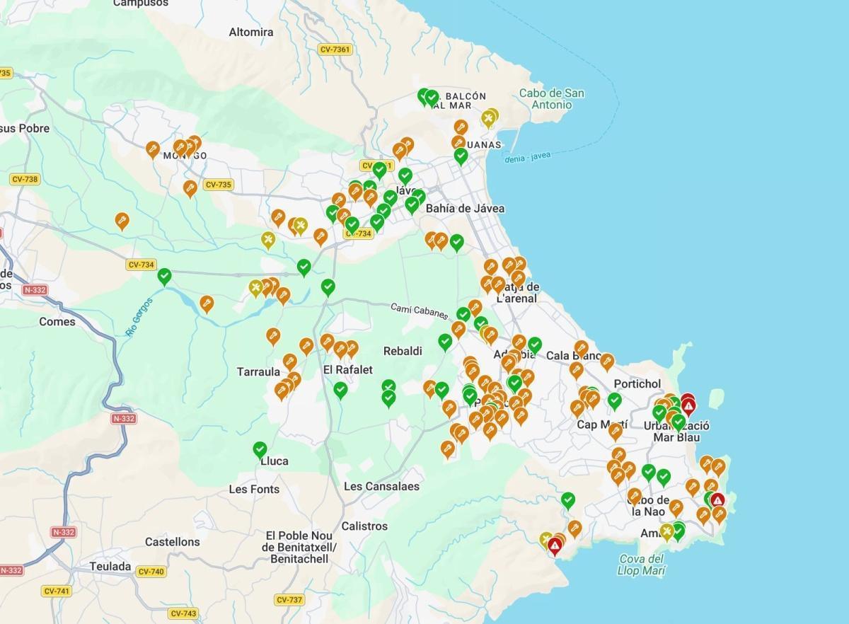
Task: Select the CV-738 road shield
Action: click(x=25, y=179)
